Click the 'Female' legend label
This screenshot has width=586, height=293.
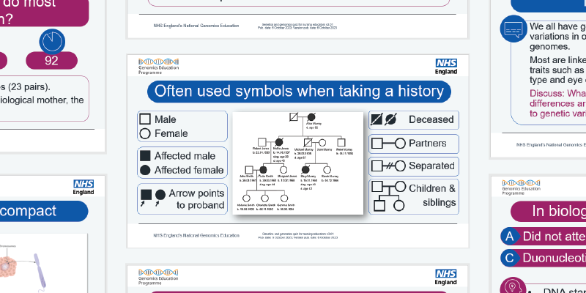tap(171, 133)
